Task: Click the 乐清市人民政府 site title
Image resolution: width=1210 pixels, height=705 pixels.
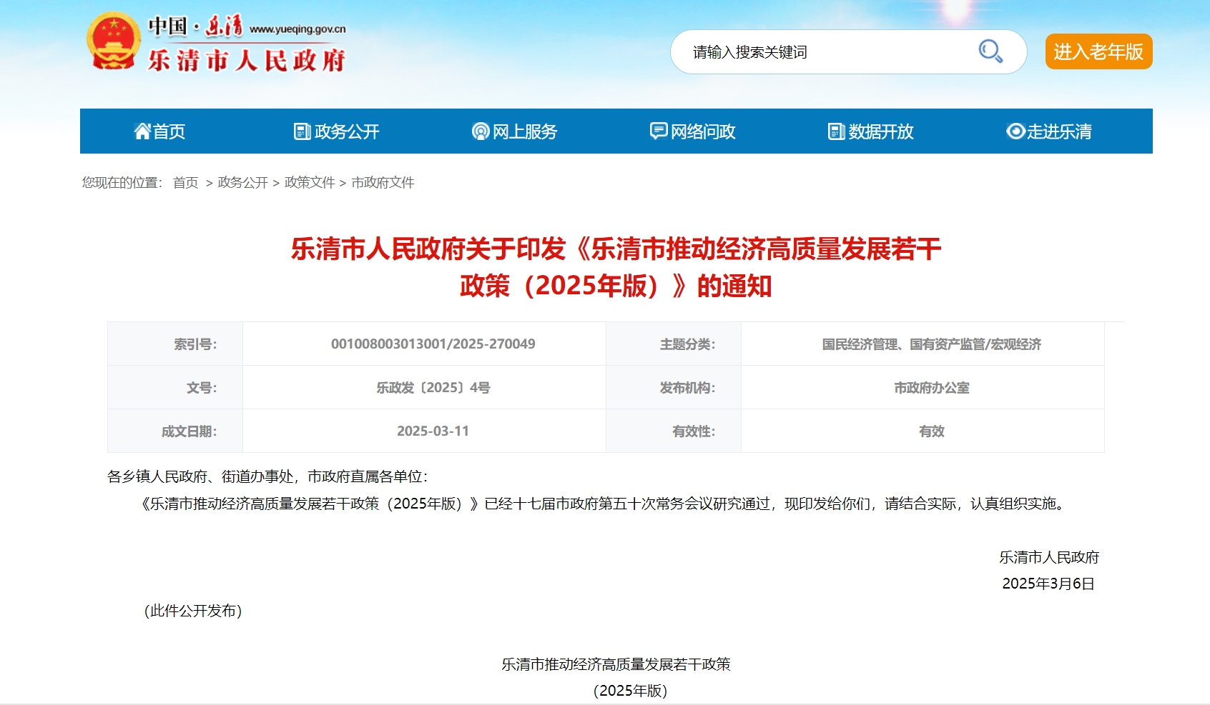Action: [x=247, y=61]
